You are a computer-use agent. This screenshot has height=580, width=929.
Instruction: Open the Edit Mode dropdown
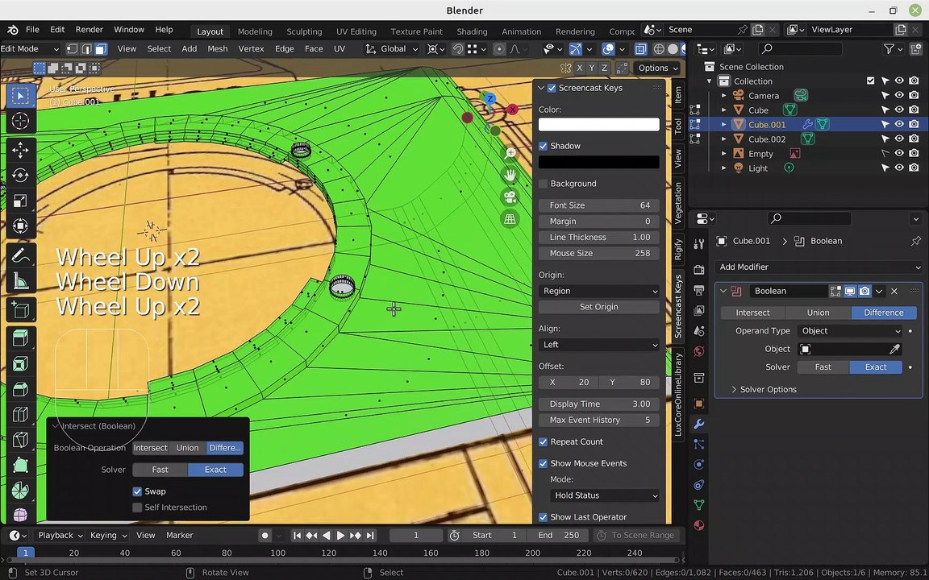30,49
